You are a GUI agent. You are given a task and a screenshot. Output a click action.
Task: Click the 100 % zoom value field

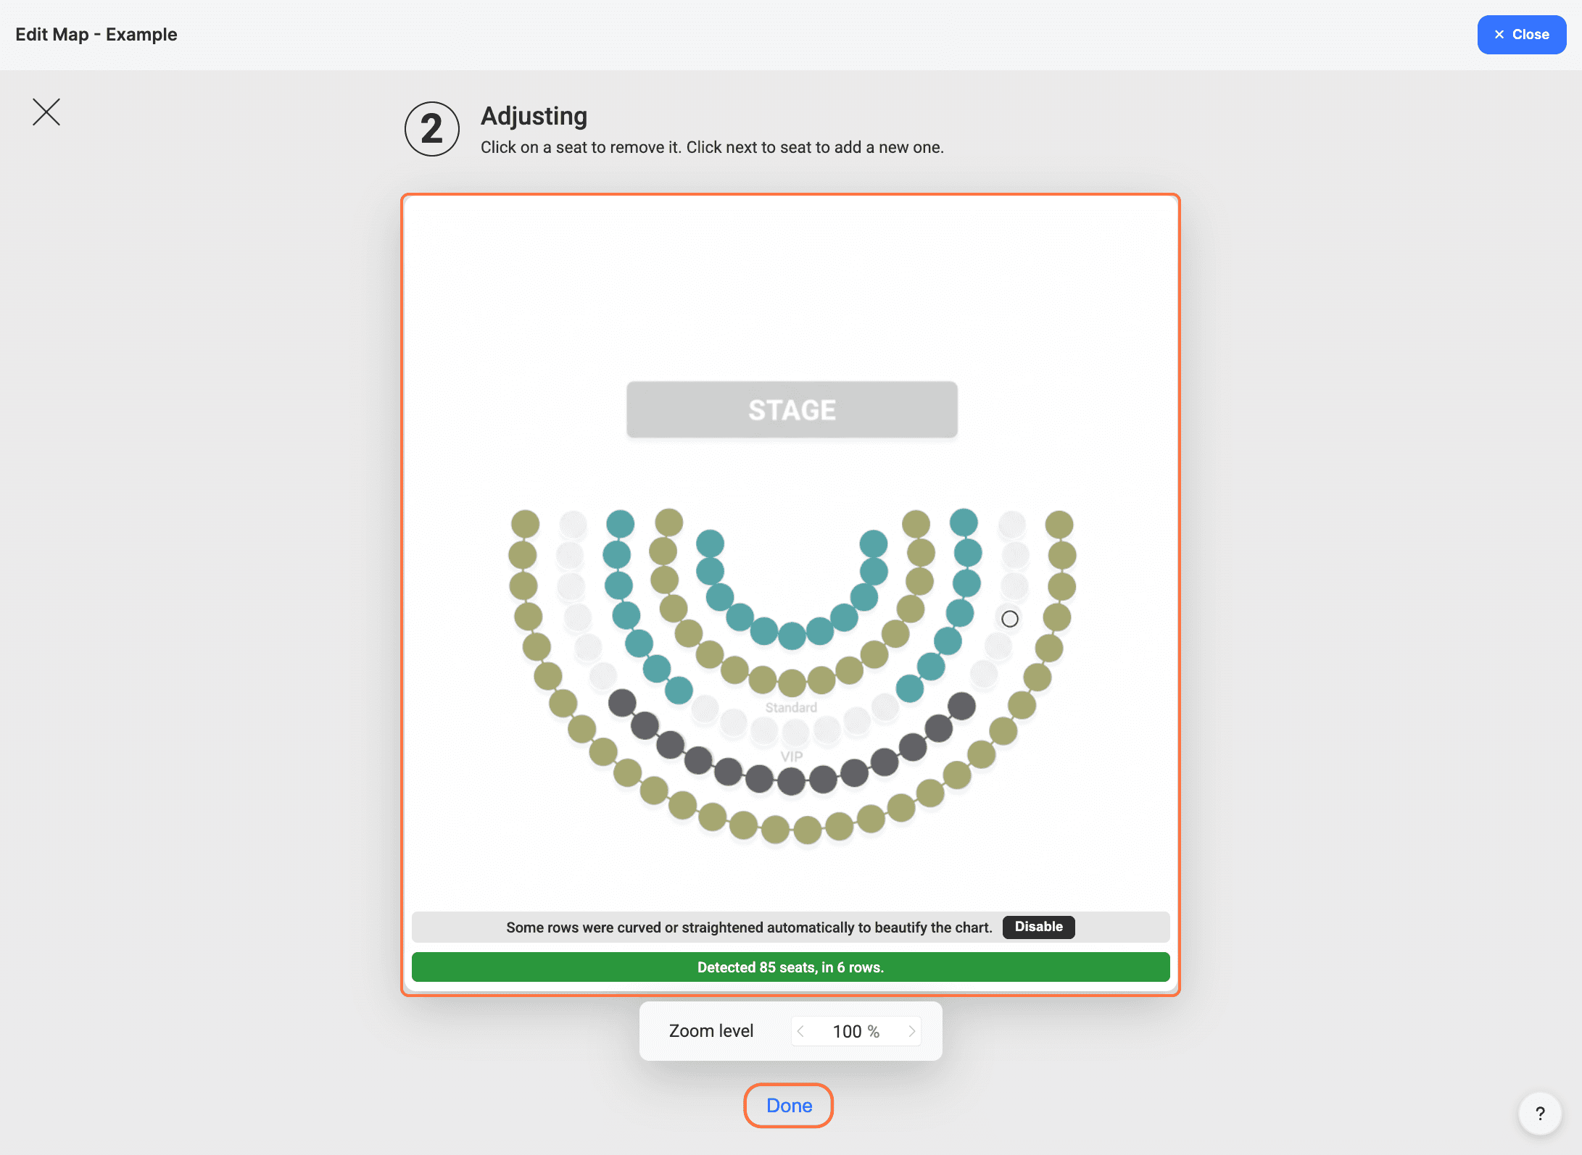856,1031
